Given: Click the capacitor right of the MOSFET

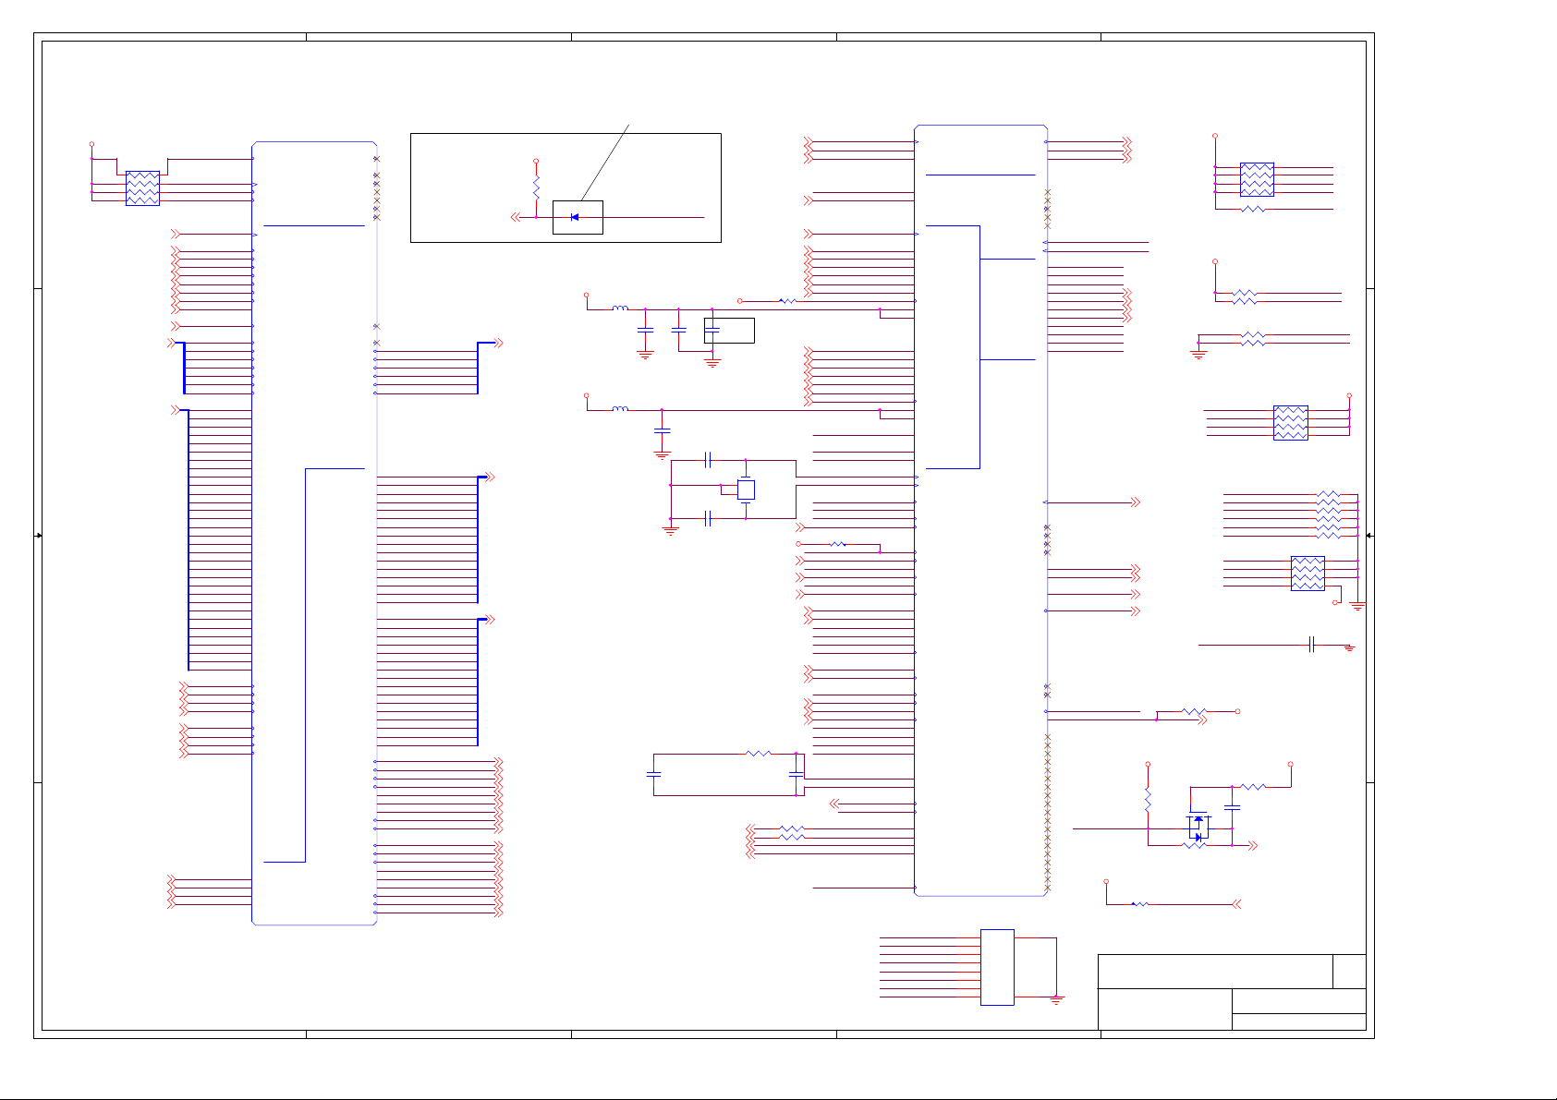Looking at the screenshot, I should click(1232, 807).
